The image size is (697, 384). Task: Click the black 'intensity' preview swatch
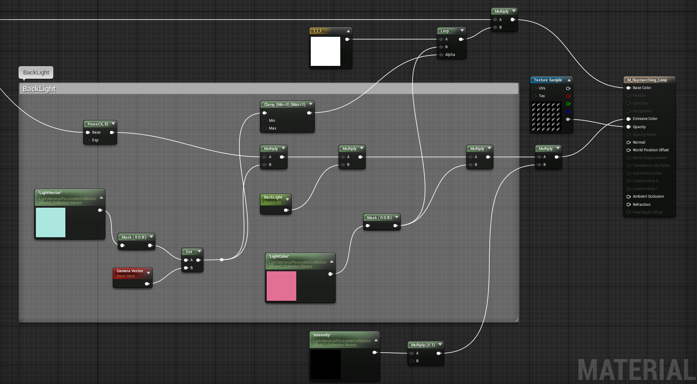(326, 364)
